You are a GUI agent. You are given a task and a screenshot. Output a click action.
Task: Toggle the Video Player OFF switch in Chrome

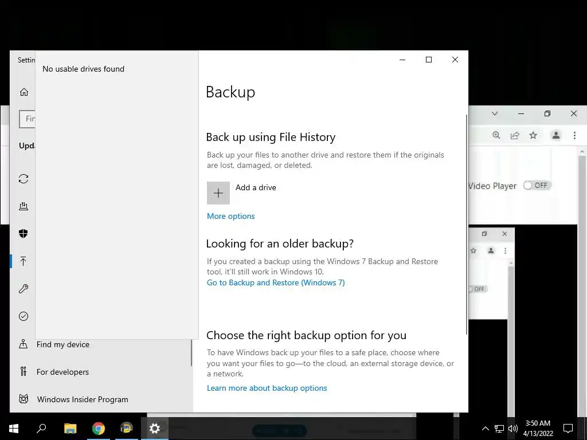[x=537, y=185]
